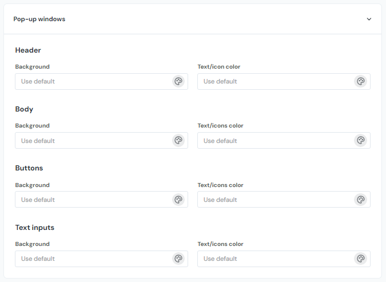Select the Body Background text field
Screen dimensions: 386x282
91,141
